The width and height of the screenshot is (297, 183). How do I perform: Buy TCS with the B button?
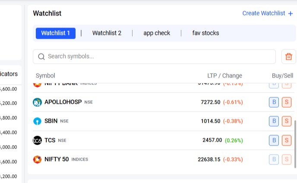pyautogui.click(x=274, y=140)
